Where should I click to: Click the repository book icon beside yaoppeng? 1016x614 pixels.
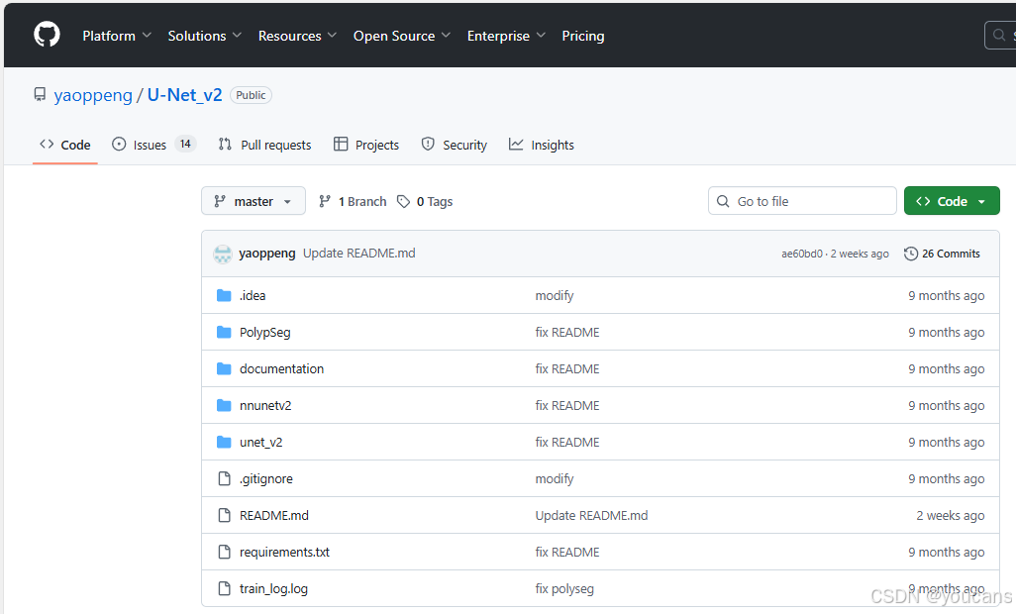click(41, 95)
